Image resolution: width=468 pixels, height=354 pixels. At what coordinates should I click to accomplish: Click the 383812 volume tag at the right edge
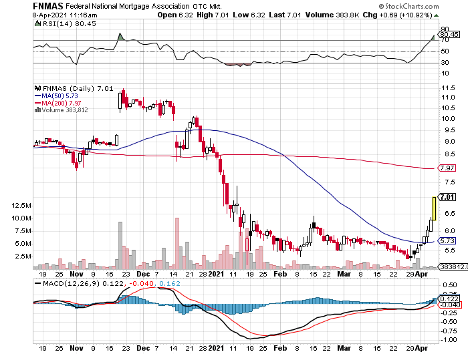click(x=453, y=267)
